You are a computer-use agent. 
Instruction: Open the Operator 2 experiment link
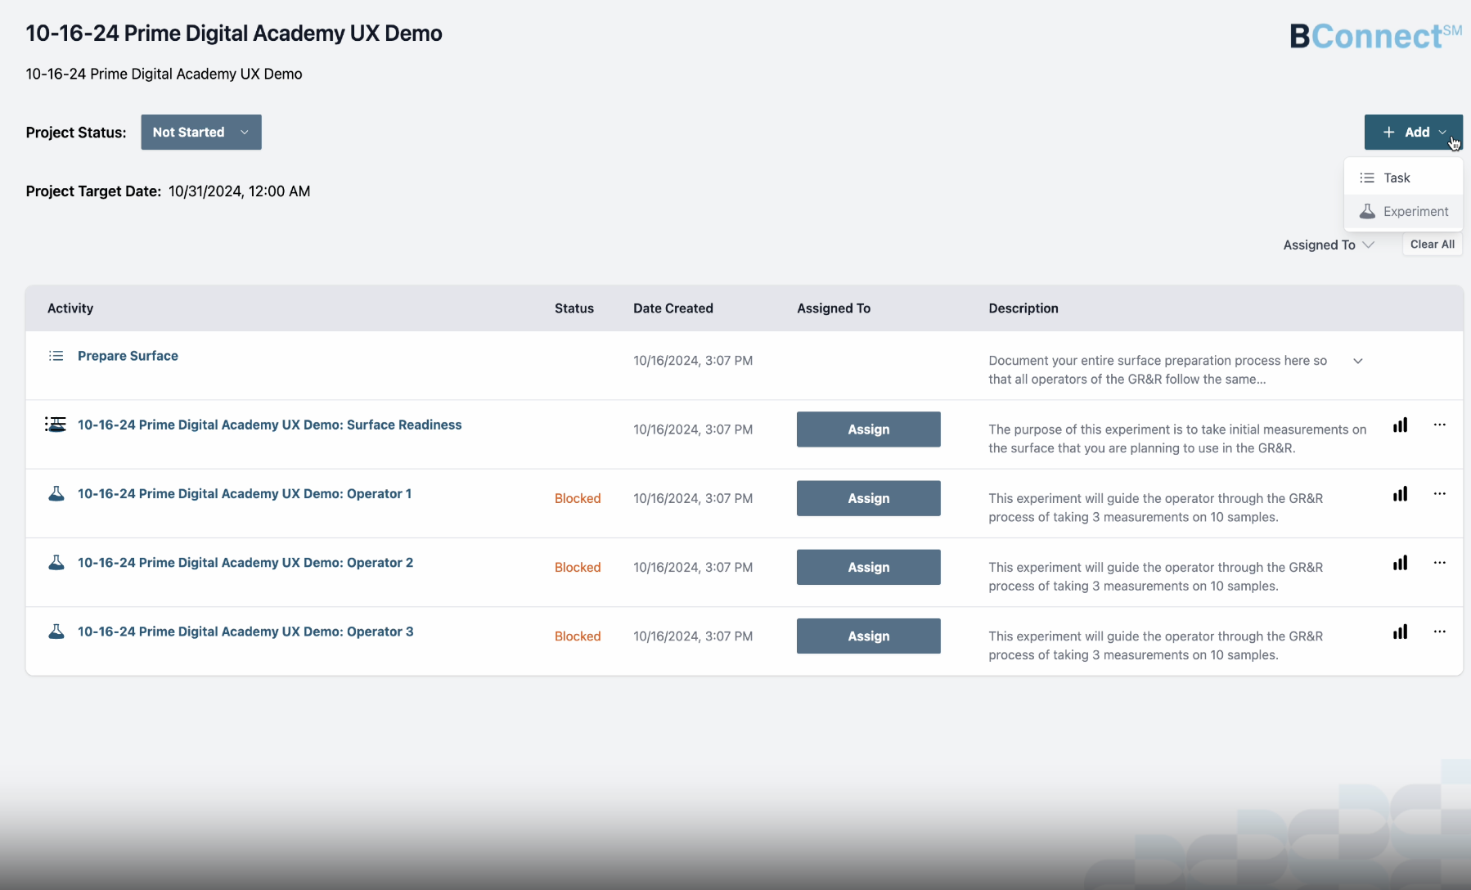click(x=245, y=562)
